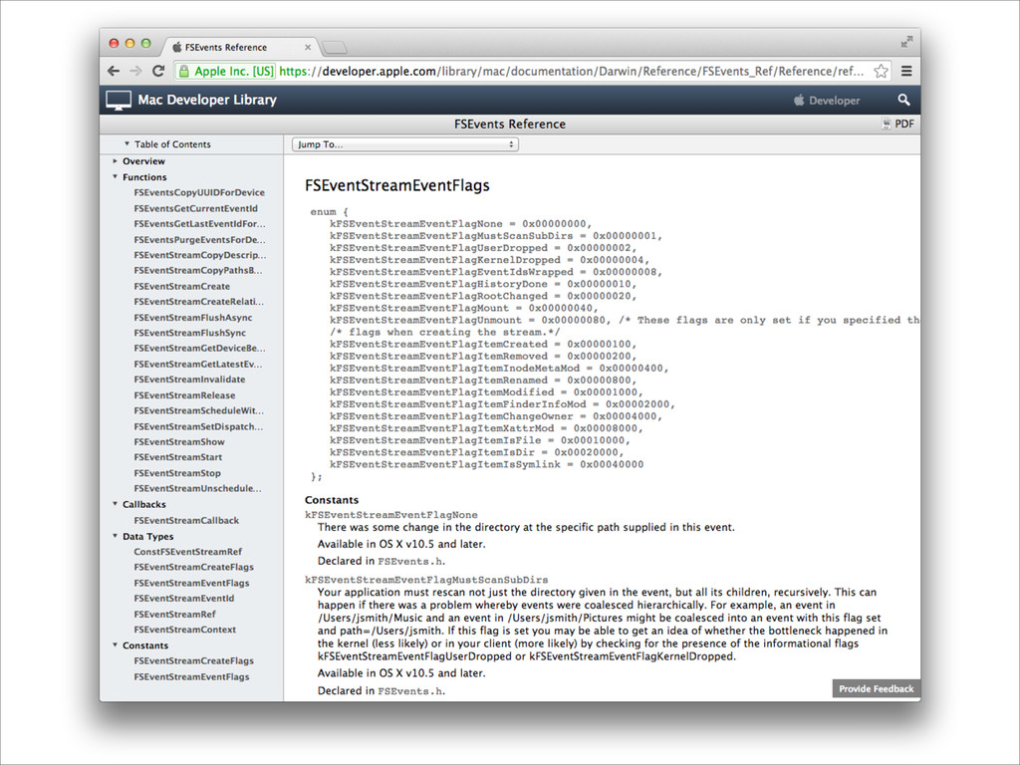Toggle fullscreen with the window arrows icon
The height and width of the screenshot is (765, 1020).
906,42
